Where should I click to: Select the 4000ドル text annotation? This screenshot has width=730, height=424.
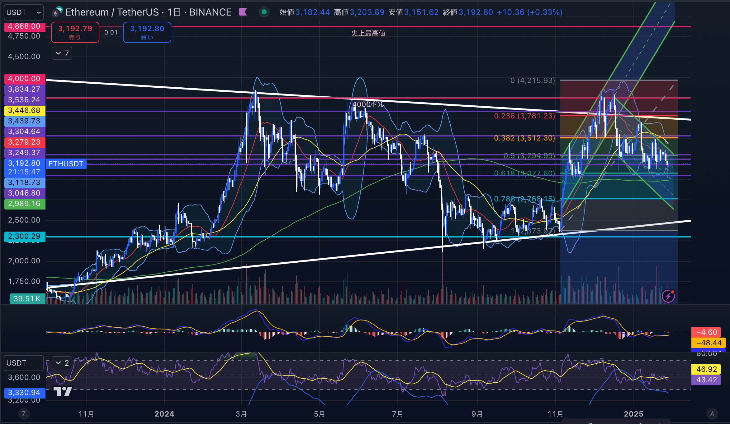coord(369,104)
